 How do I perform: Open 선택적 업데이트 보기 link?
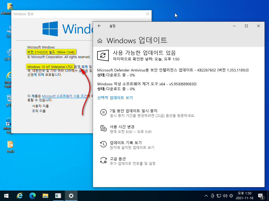(x=115, y=98)
